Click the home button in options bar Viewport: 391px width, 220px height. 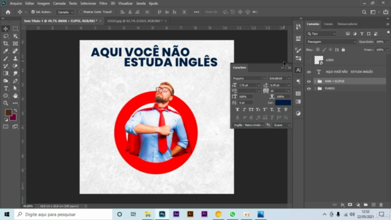click(8, 12)
